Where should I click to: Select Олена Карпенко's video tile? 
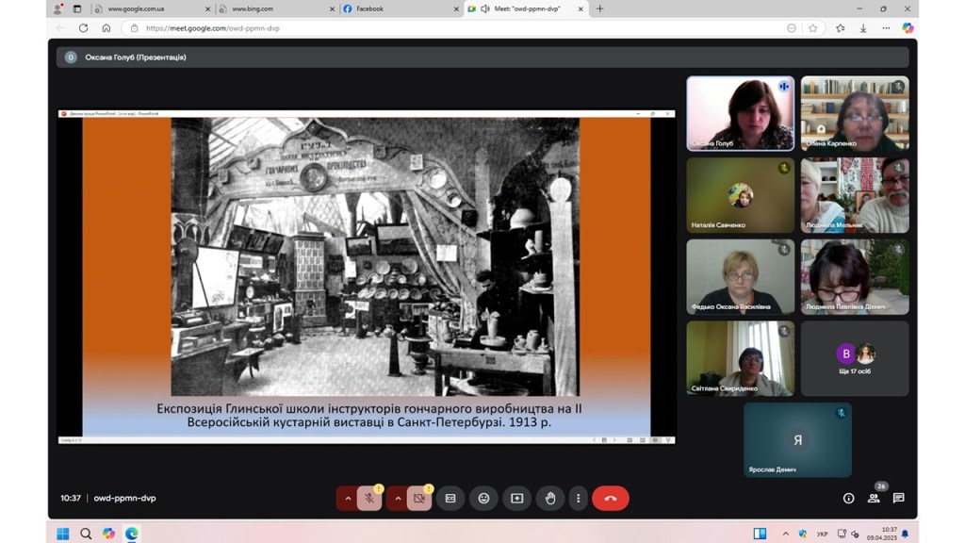click(855, 114)
